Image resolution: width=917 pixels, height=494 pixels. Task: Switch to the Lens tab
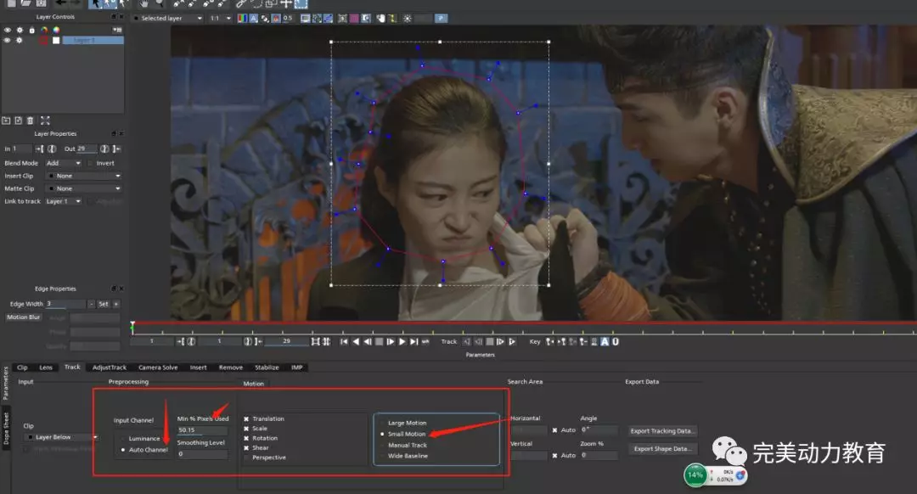pos(46,368)
